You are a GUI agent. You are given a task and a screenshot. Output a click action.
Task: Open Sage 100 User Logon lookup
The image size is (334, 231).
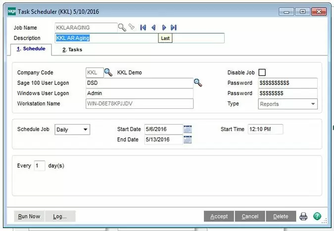198,83
